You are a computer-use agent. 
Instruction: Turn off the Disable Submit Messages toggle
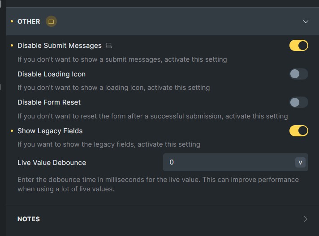click(x=299, y=46)
